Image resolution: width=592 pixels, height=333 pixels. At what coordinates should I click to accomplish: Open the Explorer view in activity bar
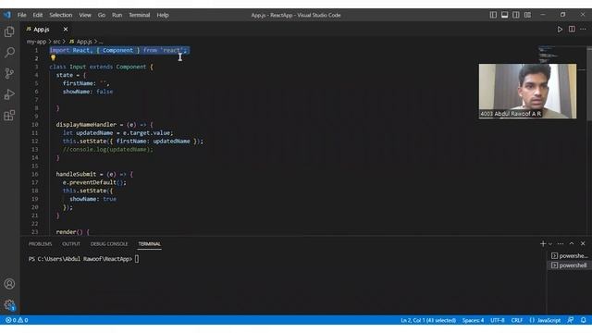[9, 31]
